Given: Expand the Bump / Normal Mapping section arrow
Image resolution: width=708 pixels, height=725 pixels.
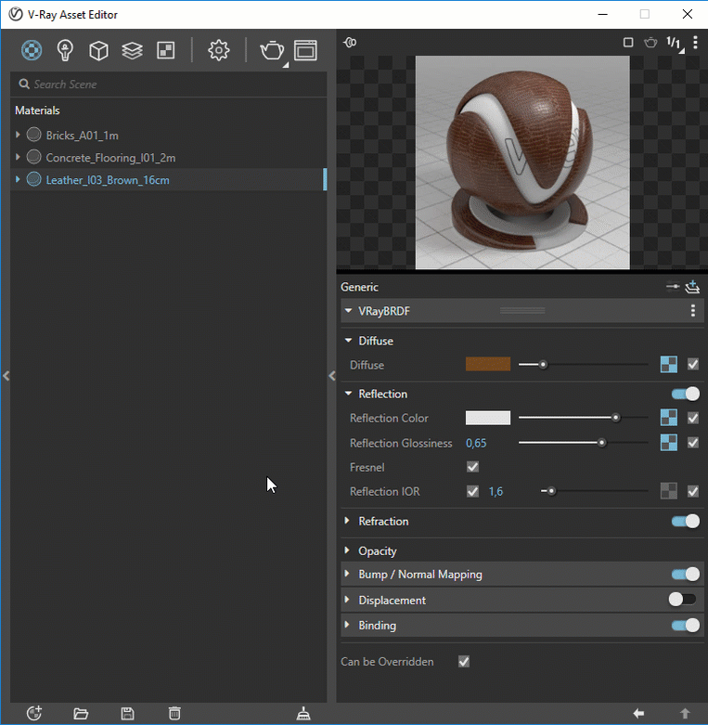Looking at the screenshot, I should tap(347, 574).
